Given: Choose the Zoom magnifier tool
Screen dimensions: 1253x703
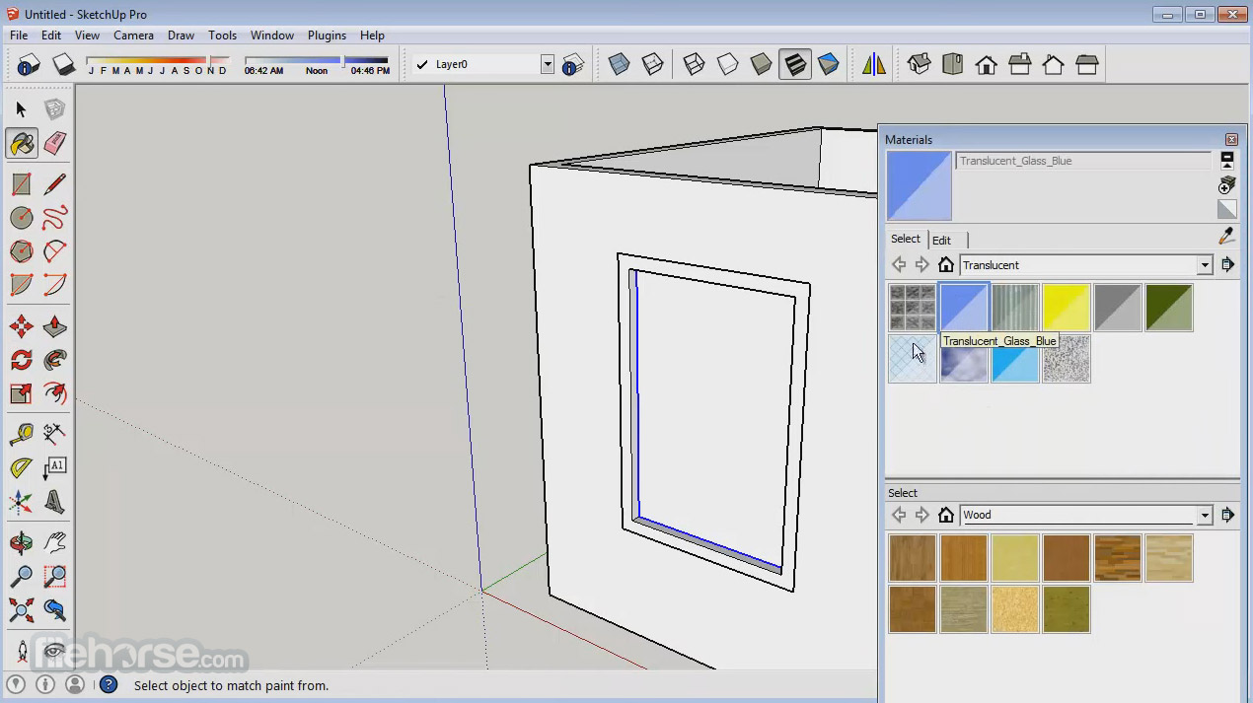Looking at the screenshot, I should coord(21,576).
